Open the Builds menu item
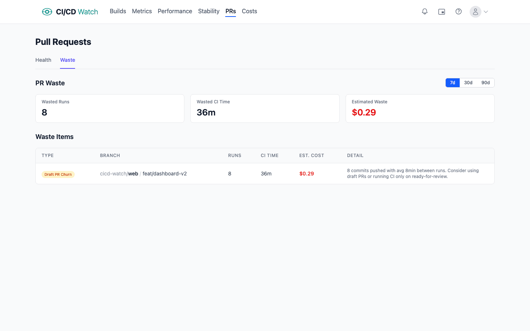530x331 pixels. (x=118, y=11)
